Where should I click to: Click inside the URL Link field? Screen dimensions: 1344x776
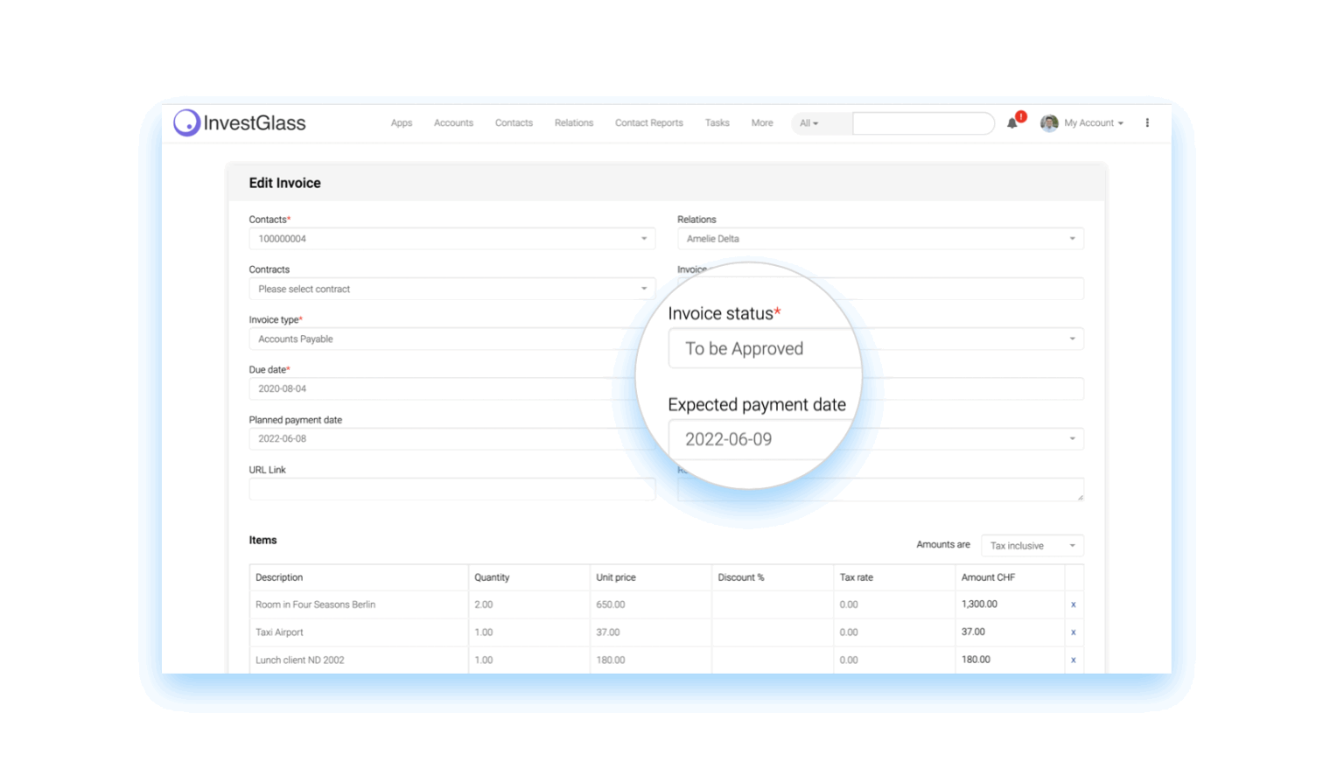(x=451, y=489)
